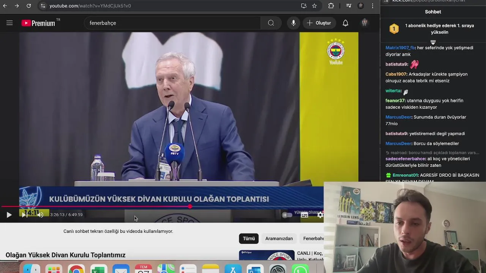Image resolution: width=486 pixels, height=273 pixels.
Task: Click the red playhead scrubber dot
Action: tap(190, 207)
